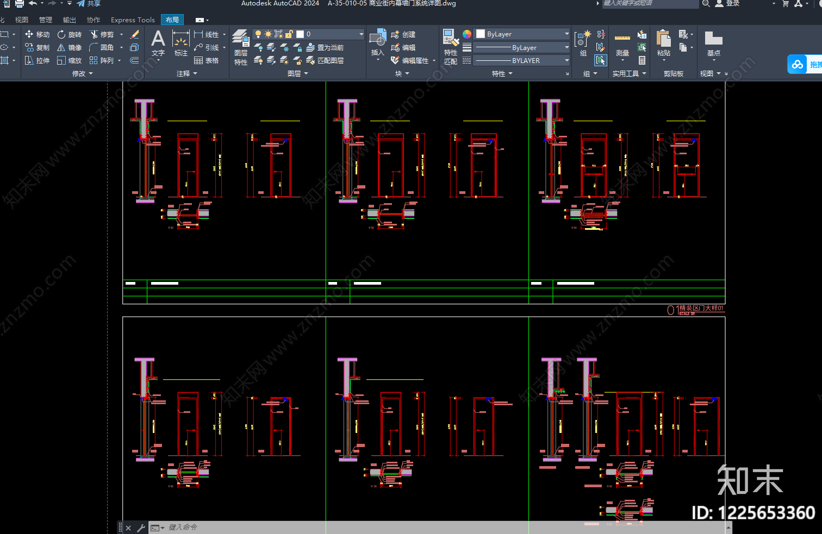This screenshot has height=534, width=822.
Task: Choose the Trim (修剪) tool
Action: 102,34
